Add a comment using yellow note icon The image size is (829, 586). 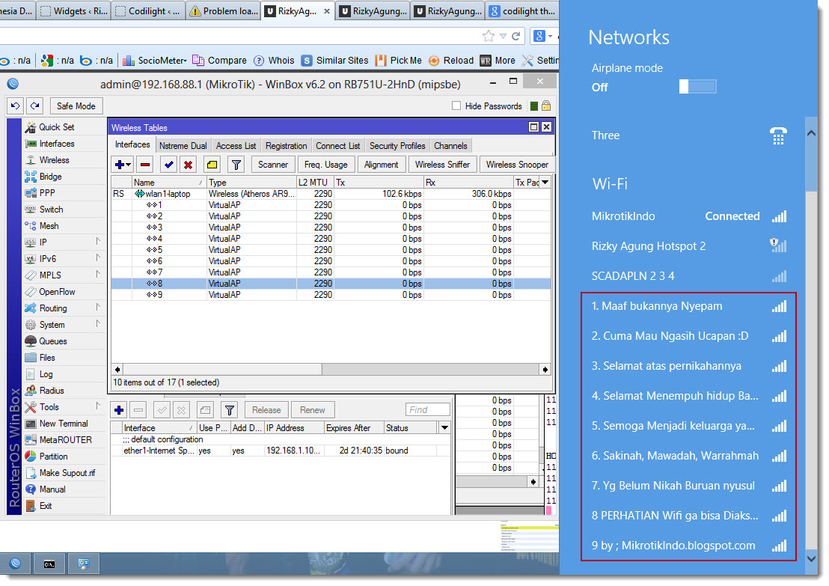tap(212, 164)
